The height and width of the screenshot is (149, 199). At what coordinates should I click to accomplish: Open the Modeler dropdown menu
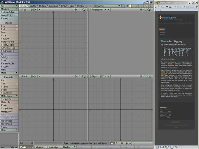9,9
